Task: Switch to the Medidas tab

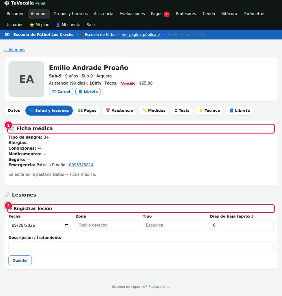Action: click(154, 111)
